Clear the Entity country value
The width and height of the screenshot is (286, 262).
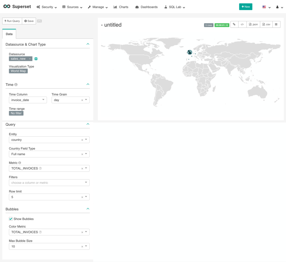pyautogui.click(x=82, y=140)
